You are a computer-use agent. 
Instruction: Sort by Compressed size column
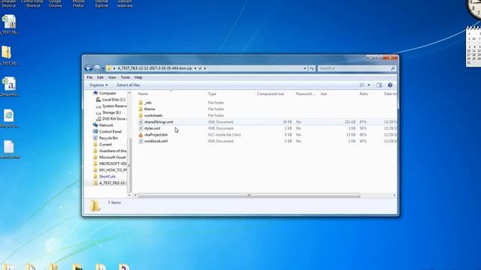271,94
